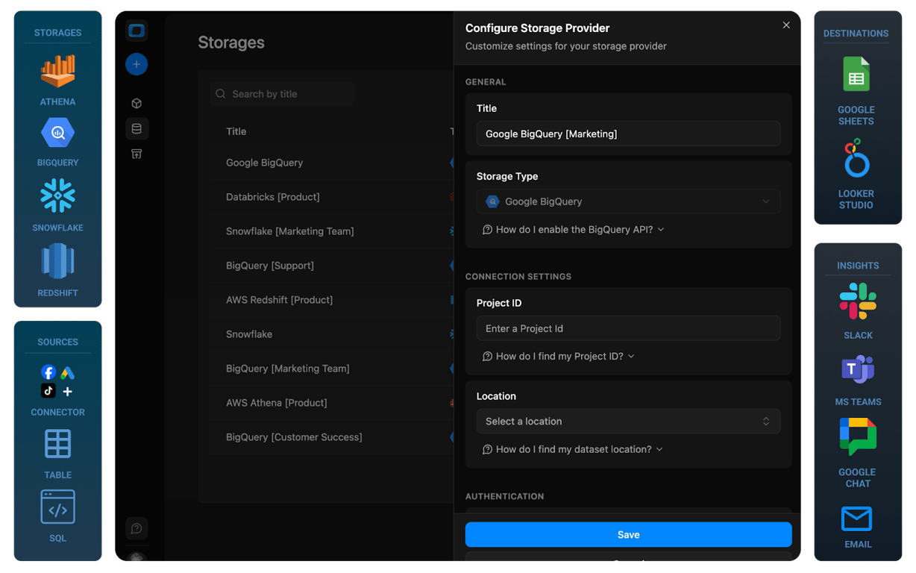Select the SQL source icon
This screenshot has height=573, width=916.
coord(57,507)
